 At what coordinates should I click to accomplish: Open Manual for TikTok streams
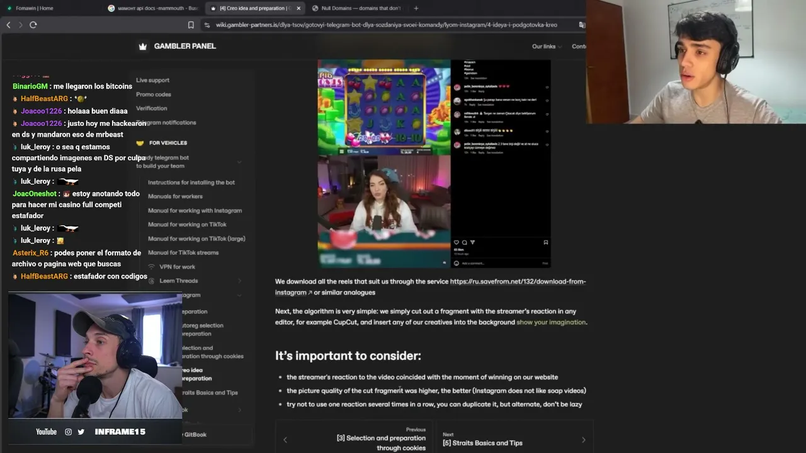[x=183, y=252]
